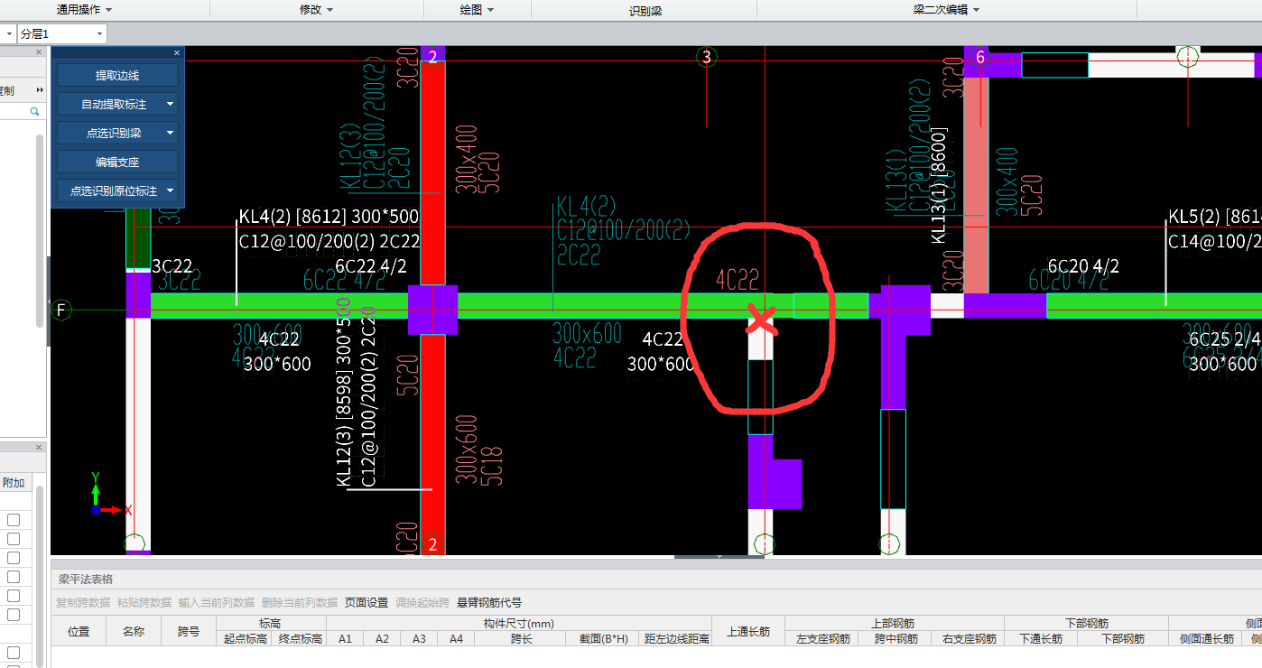Image resolution: width=1262 pixels, height=668 pixels.
Task: Click 页面设置 in beam table toolbar
Action: point(367,602)
